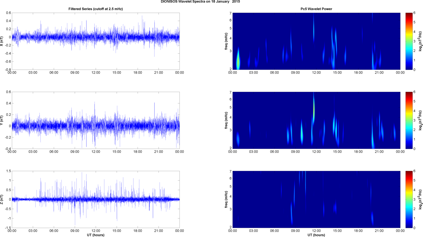Screen dimensions: 423x237
Task: Select the 'X (nT)' axis label
Action: [2, 41]
